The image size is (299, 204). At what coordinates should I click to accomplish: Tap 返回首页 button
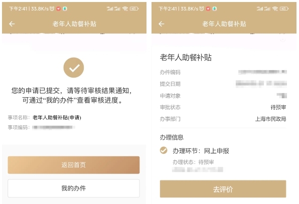tap(74, 165)
